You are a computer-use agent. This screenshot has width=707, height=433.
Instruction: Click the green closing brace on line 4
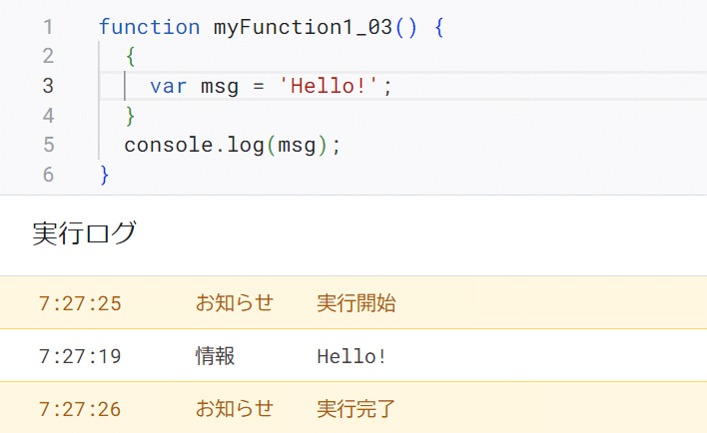pyautogui.click(x=130, y=116)
